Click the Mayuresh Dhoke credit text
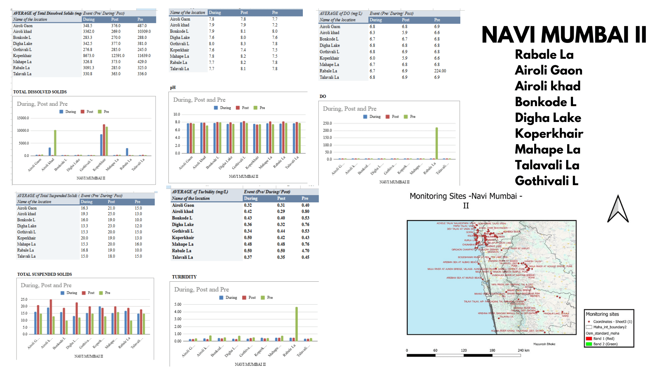This screenshot has height=371, width=660. 544,344
